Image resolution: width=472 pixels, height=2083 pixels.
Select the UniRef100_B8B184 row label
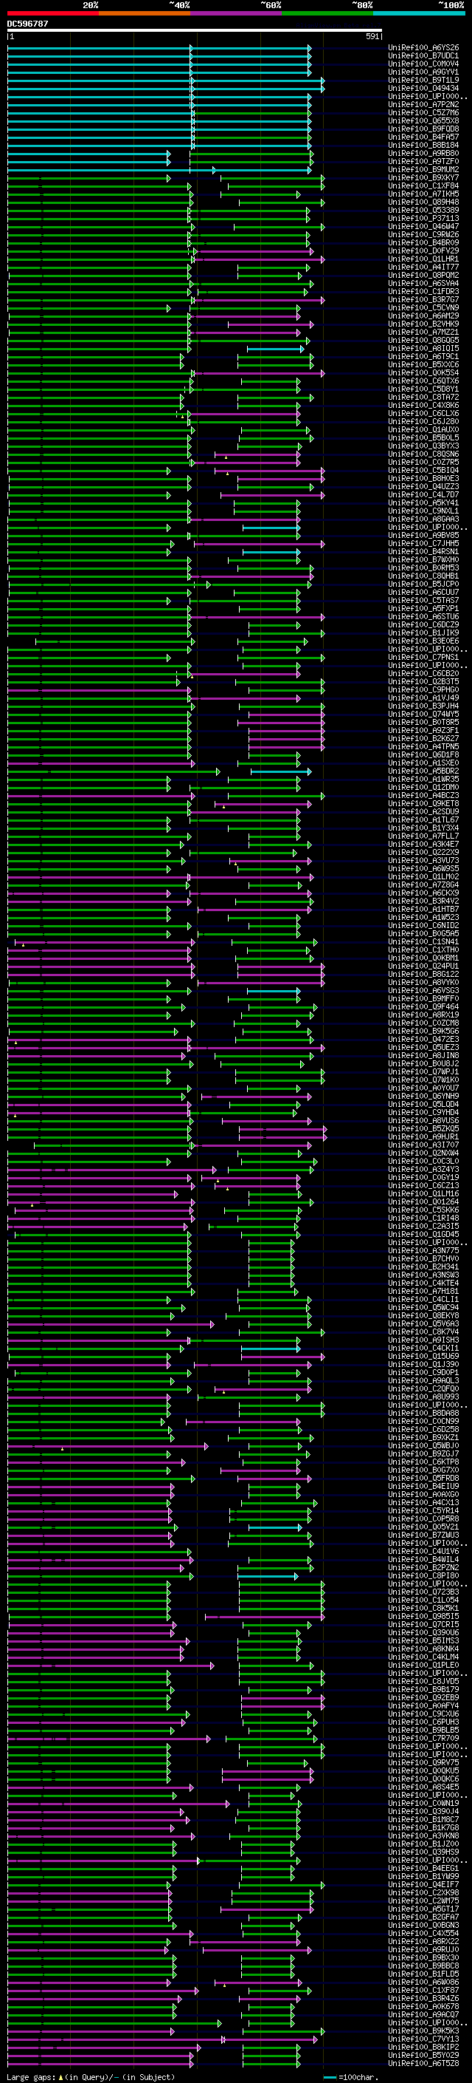pyautogui.click(x=423, y=145)
